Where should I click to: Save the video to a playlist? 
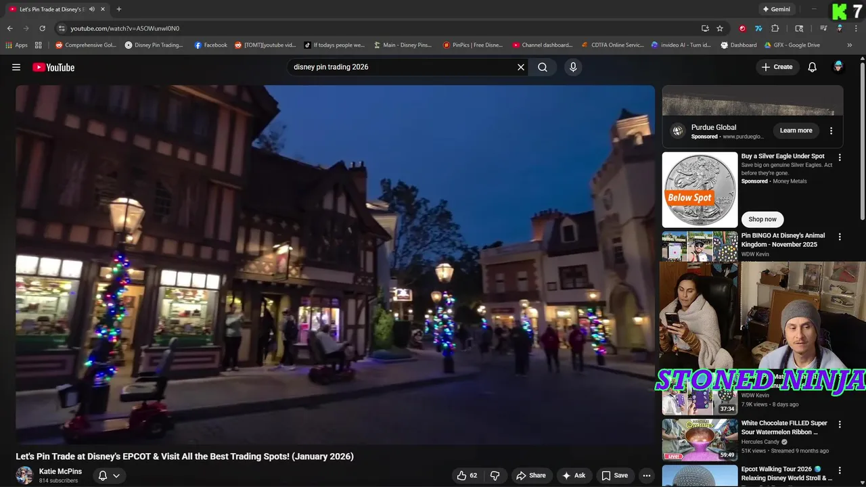click(614, 476)
